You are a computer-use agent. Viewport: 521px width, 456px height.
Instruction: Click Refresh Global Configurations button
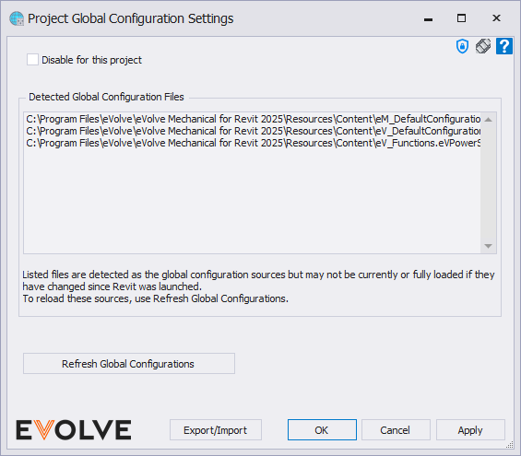tap(129, 364)
